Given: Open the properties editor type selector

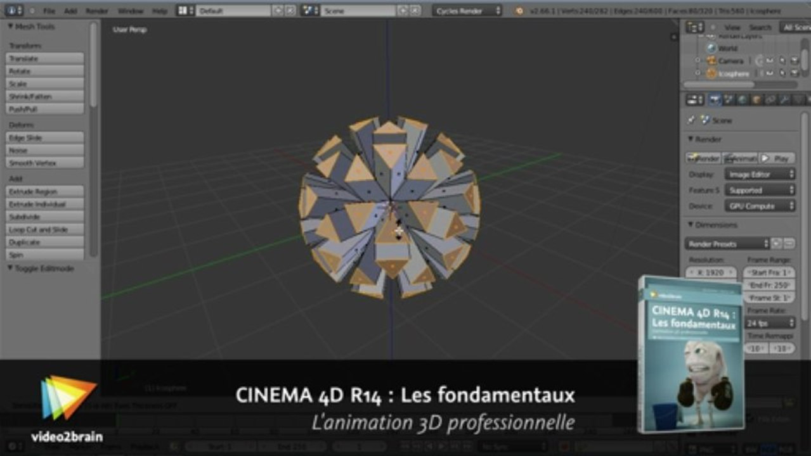Looking at the screenshot, I should click(696, 99).
